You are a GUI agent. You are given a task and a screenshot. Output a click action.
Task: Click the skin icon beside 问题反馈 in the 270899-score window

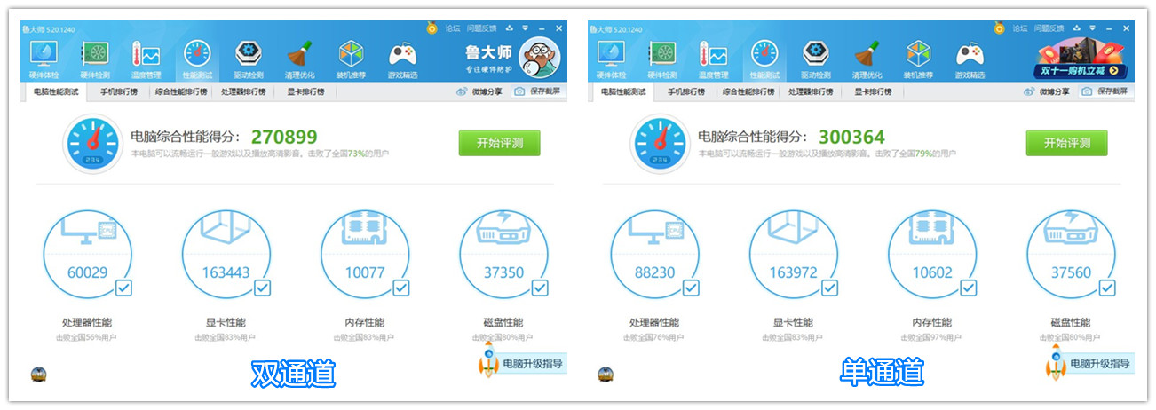pos(511,28)
